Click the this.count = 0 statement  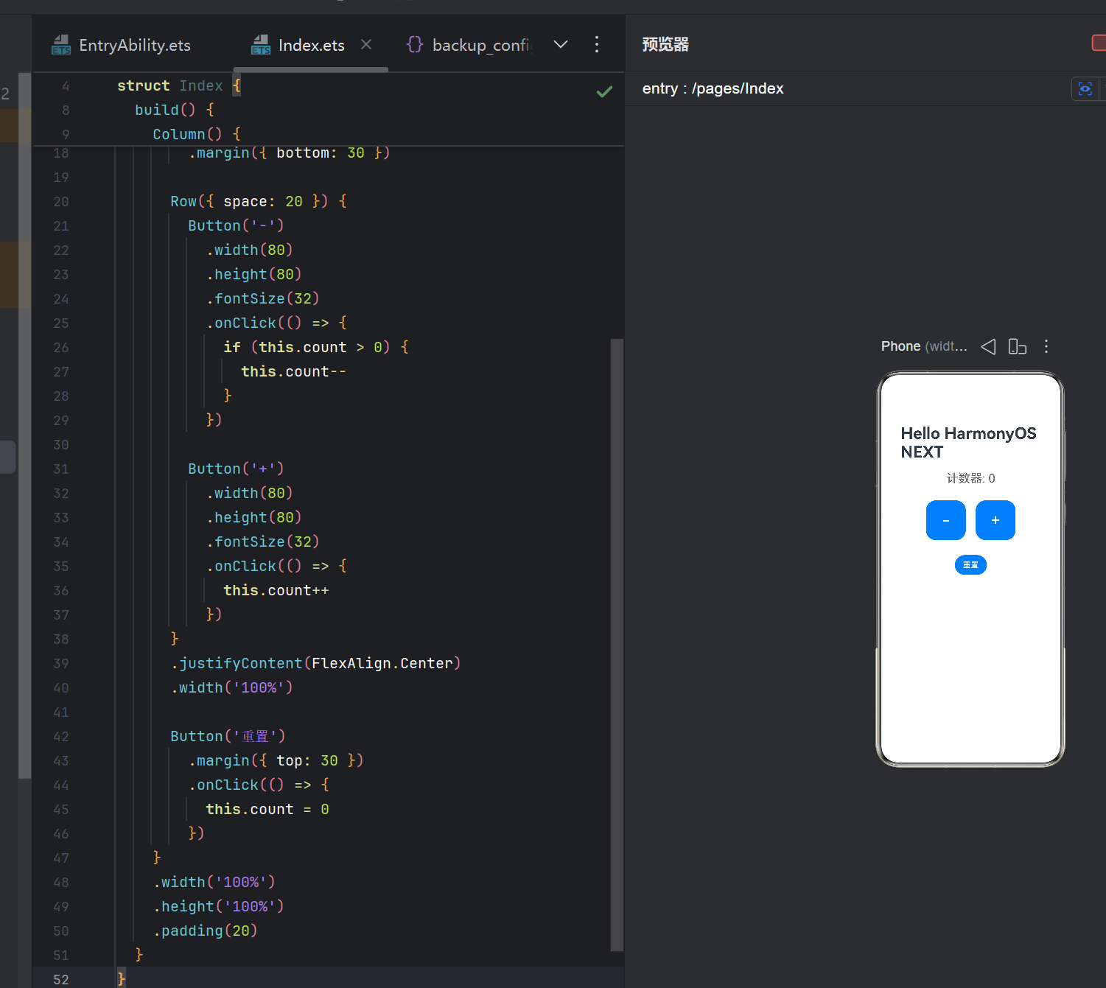coord(267,809)
